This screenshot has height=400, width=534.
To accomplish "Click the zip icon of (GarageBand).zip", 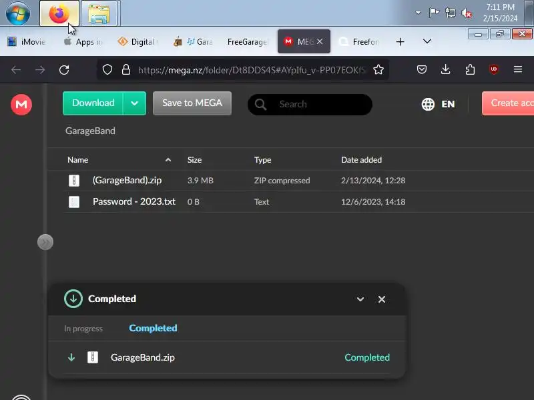I will (74, 181).
